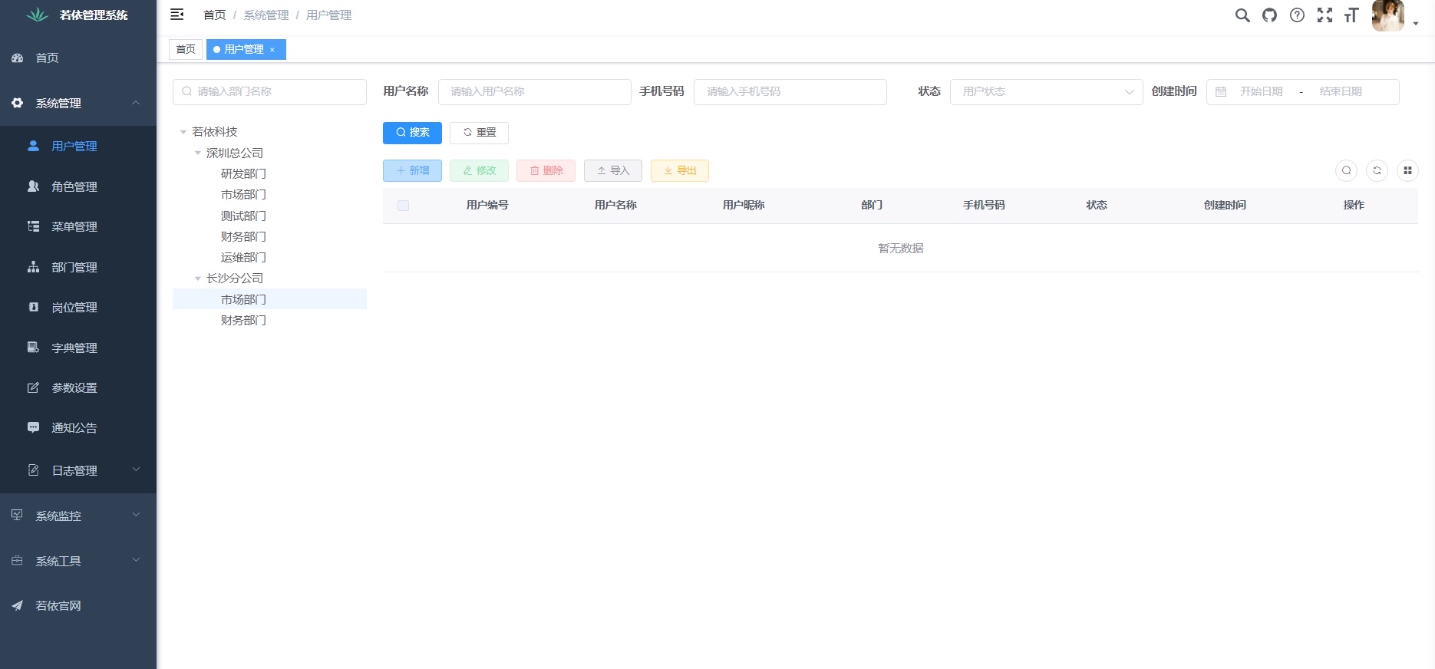Screen dimensions: 1435x669
Task: Open 部门管理 in the sidebar
Action: pyautogui.click(x=78, y=267)
